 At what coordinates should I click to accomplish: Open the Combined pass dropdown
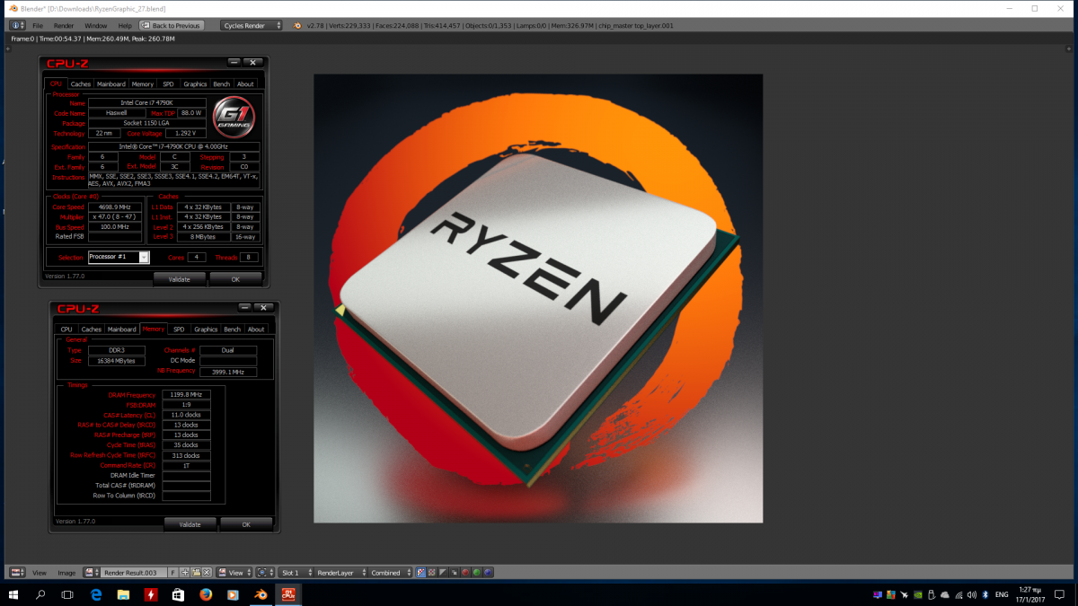(390, 573)
